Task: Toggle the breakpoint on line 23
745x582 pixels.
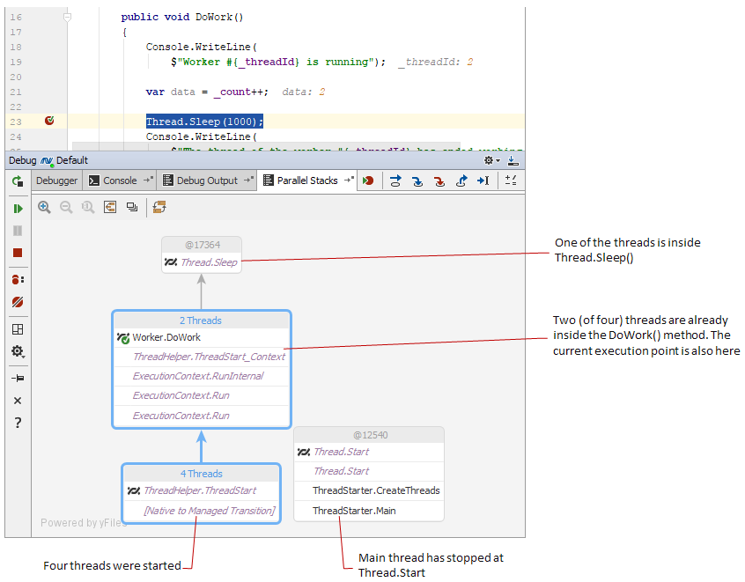Action: [x=49, y=121]
